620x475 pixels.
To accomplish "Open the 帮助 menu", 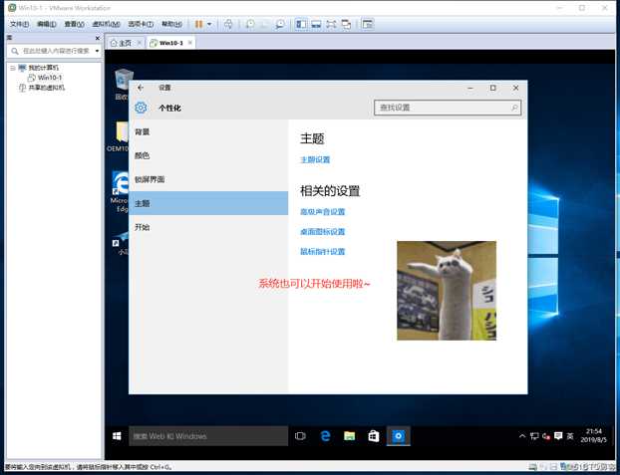I will point(171,25).
